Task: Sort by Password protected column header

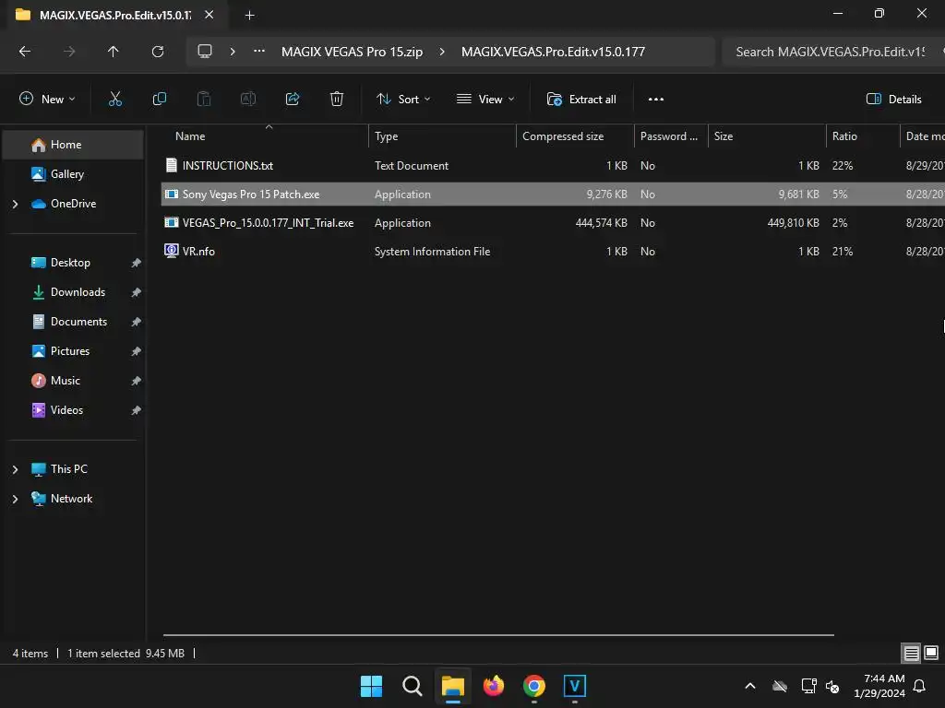Action: coord(671,136)
